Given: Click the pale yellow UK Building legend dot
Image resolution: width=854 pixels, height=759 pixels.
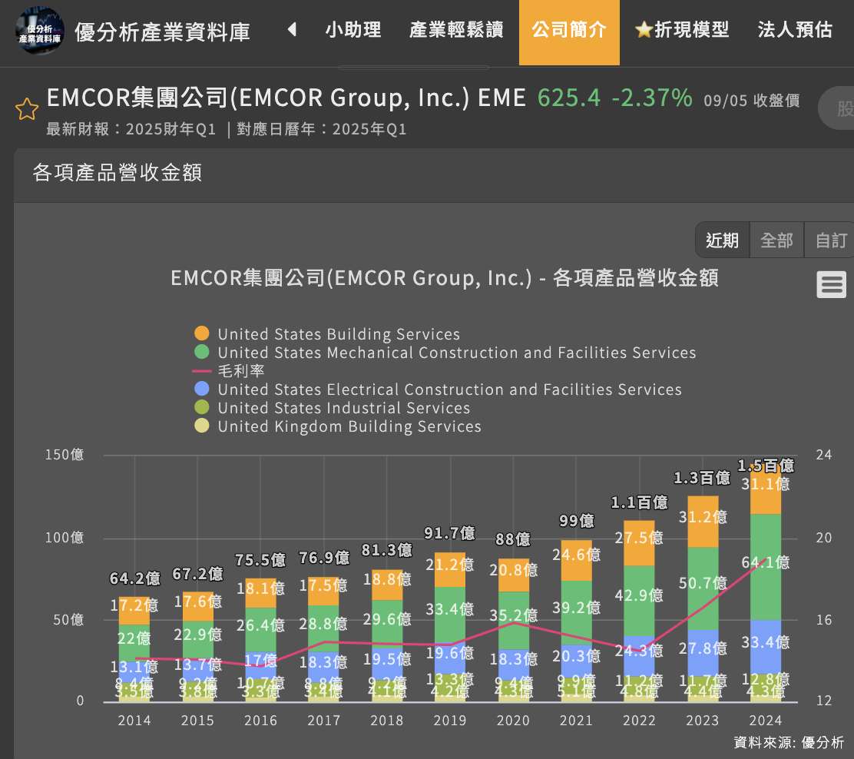Looking at the screenshot, I should (x=202, y=426).
